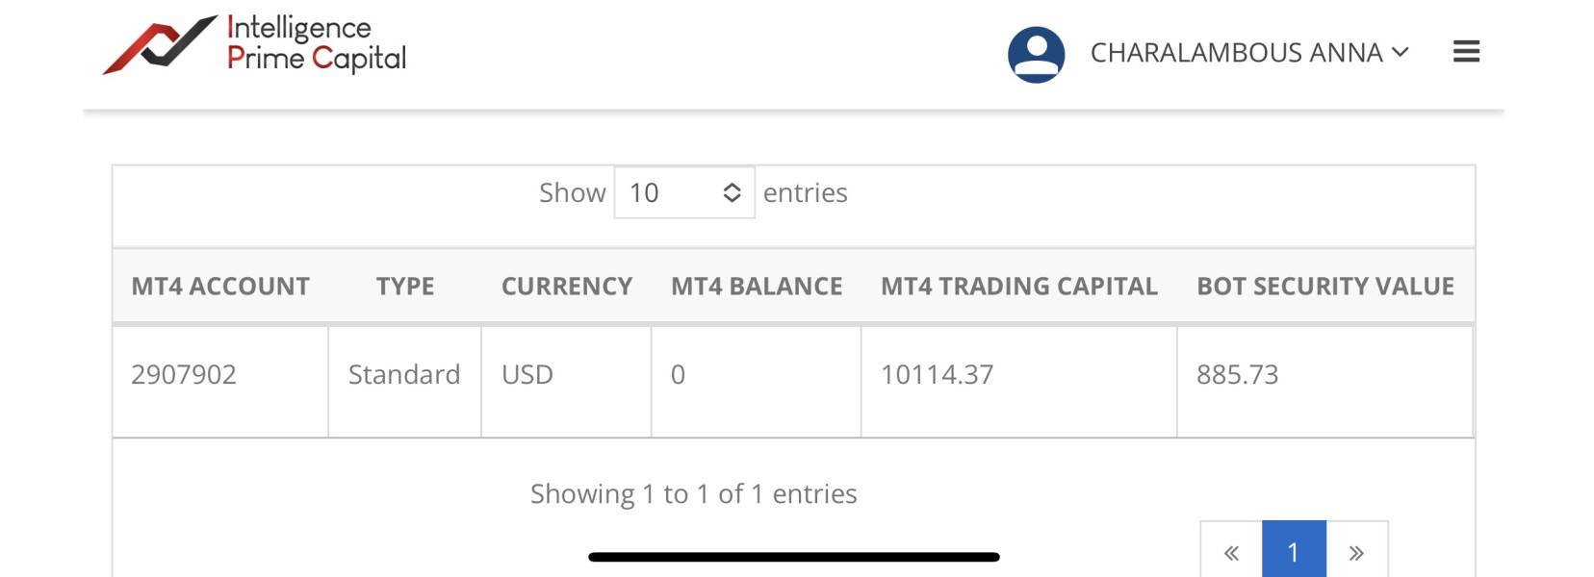The width and height of the screenshot is (1594, 577).
Task: Select page 1 in pagination
Action: coord(1293,552)
